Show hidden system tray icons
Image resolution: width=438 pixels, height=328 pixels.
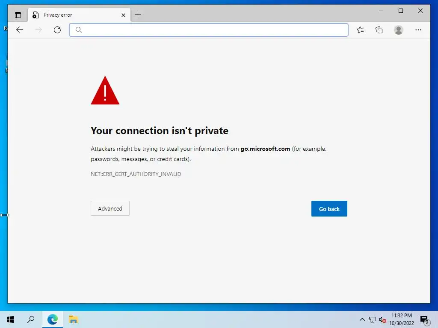(362, 319)
